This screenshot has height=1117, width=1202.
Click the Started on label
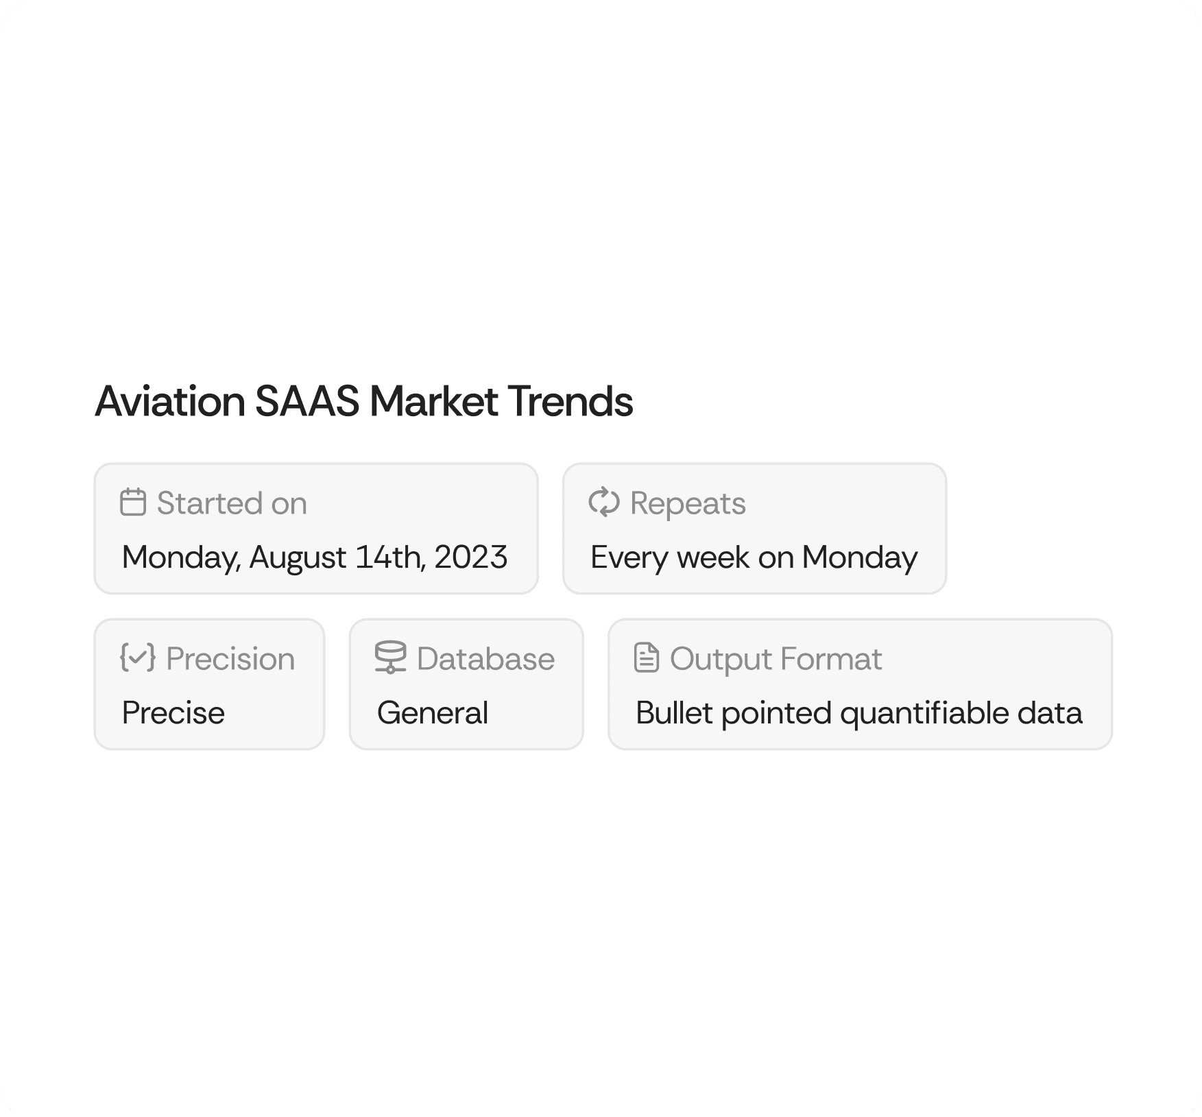232,503
